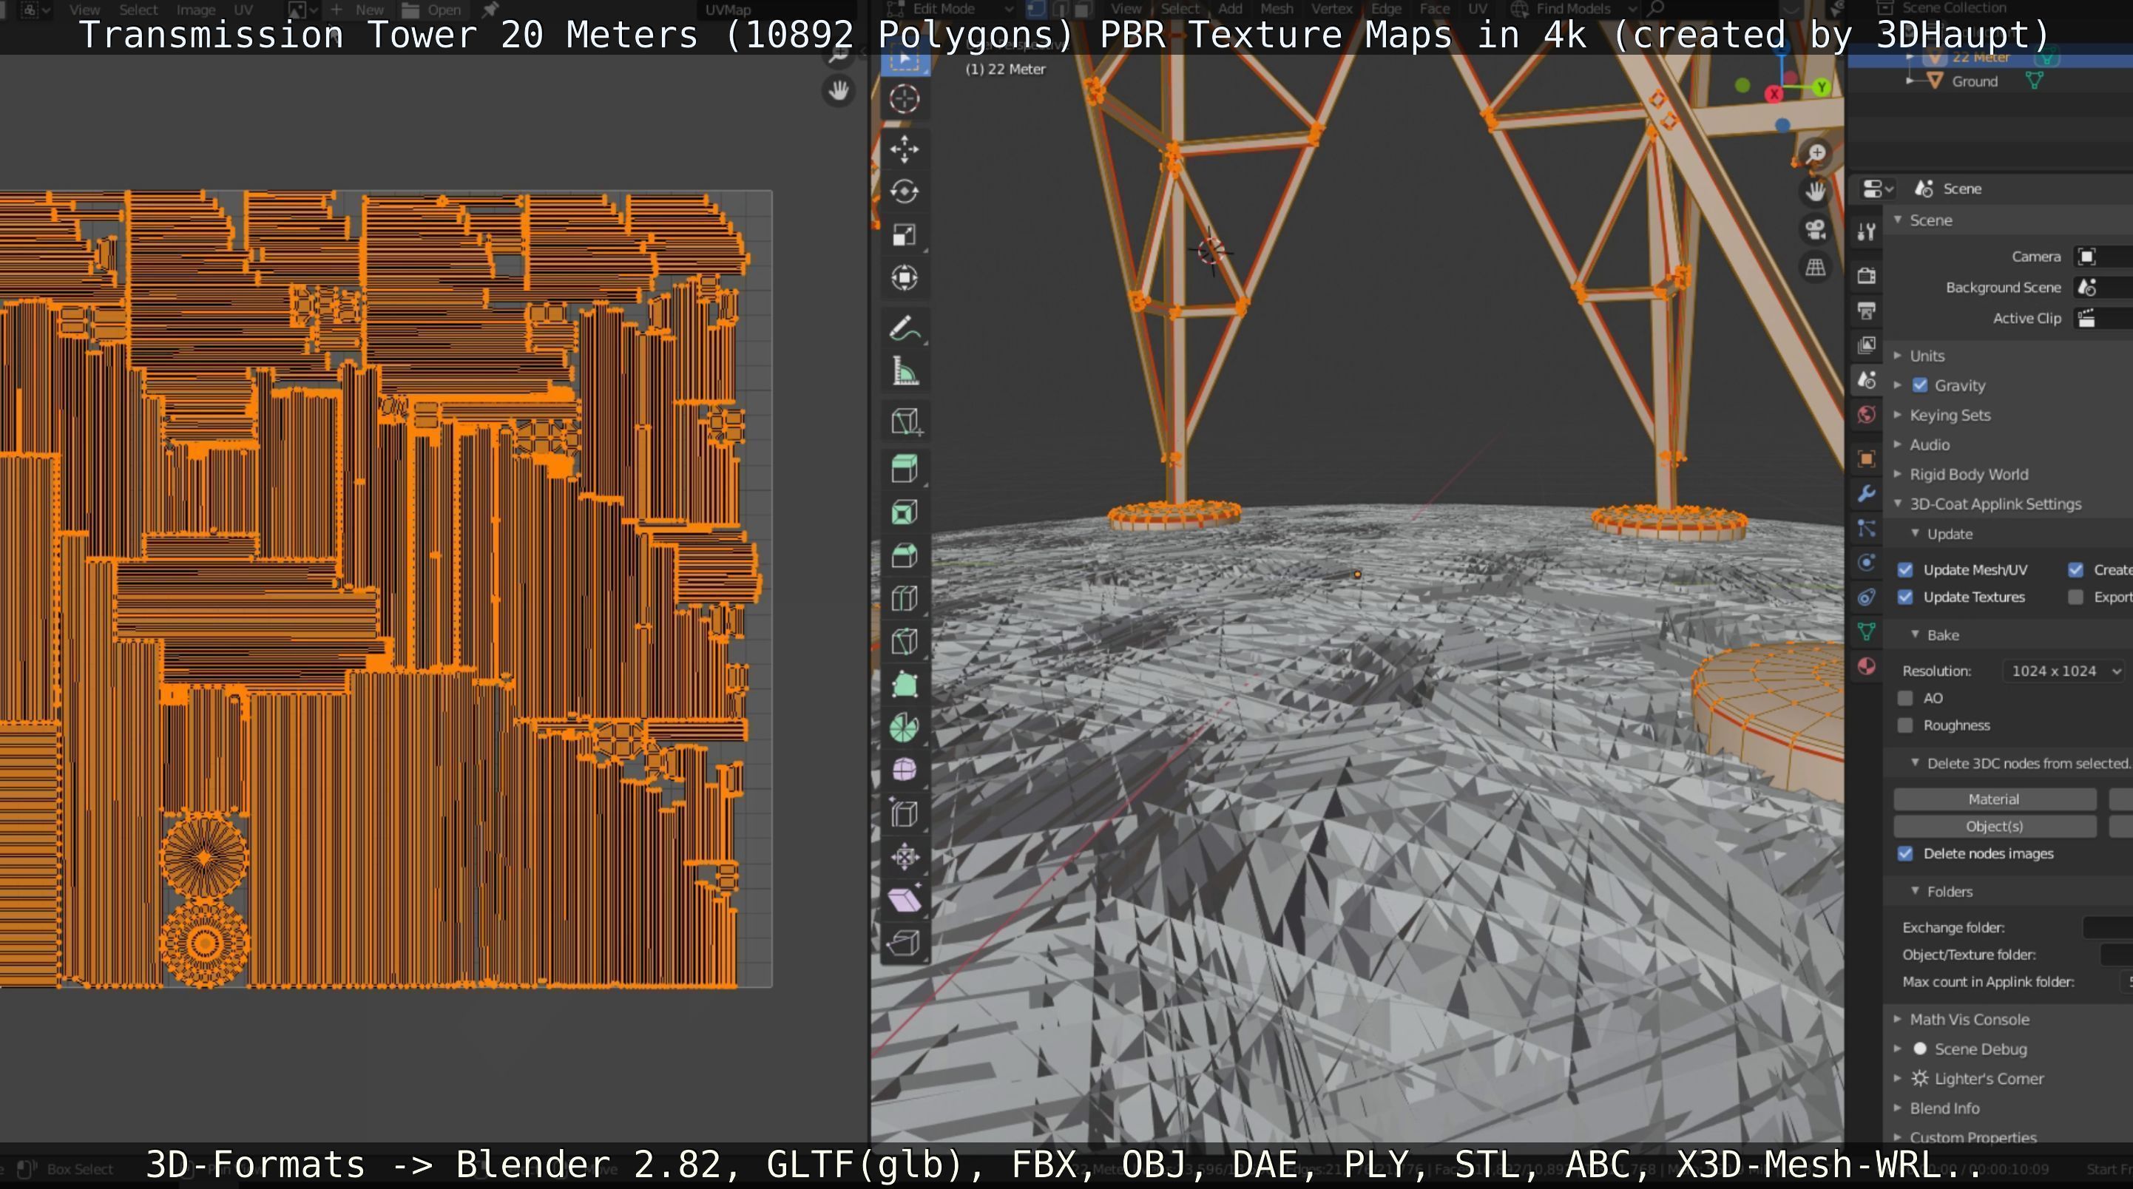Click the green Y axis on navigation gizmo
Image resolution: width=2133 pixels, height=1189 pixels.
point(1821,87)
